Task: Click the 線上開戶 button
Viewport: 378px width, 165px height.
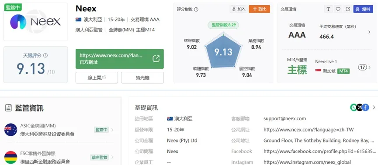Action: (x=97, y=77)
